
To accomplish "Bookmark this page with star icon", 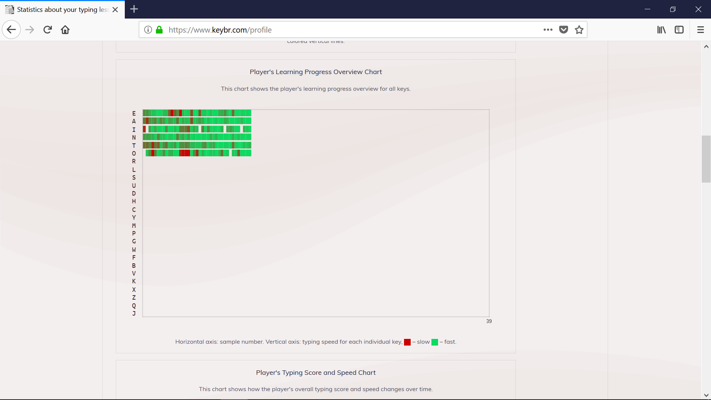I will point(579,30).
